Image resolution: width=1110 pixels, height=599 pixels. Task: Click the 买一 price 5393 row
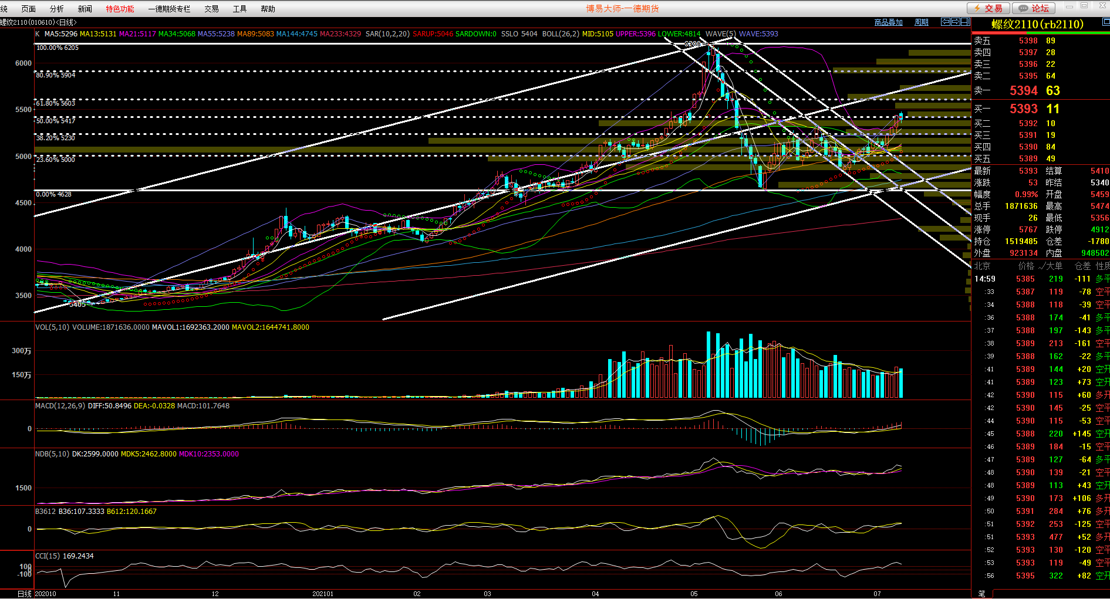tap(1024, 109)
